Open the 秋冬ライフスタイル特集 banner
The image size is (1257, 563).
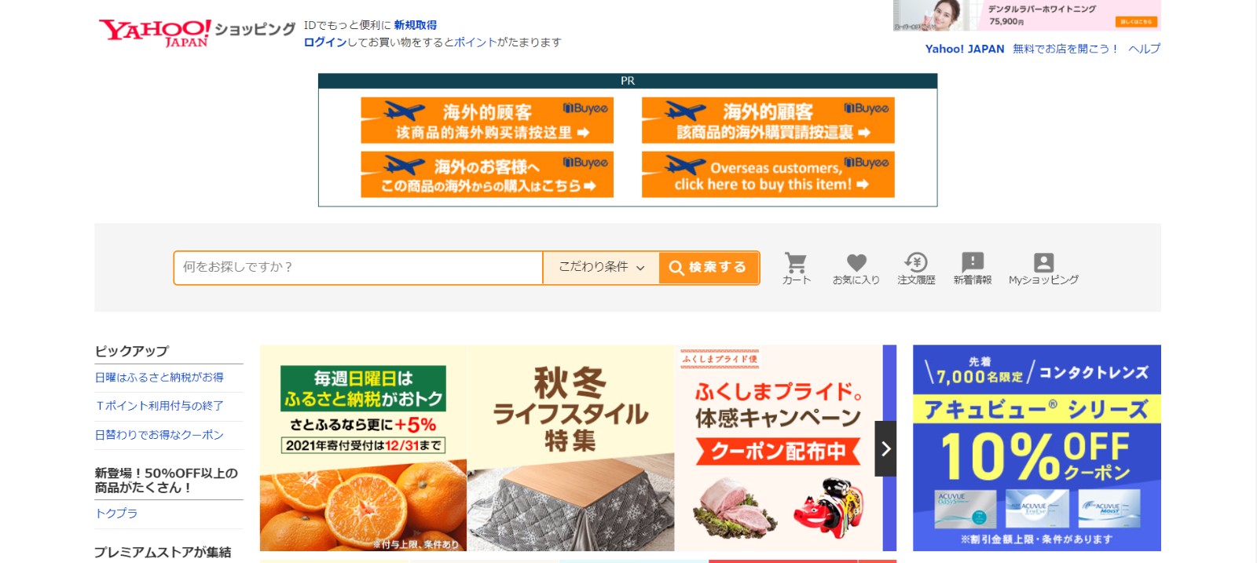(570, 448)
